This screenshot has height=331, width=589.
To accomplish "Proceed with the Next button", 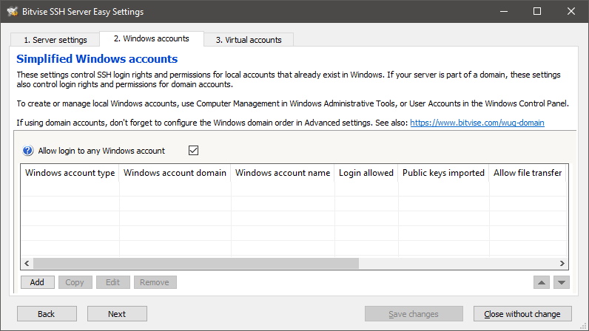I will tap(117, 314).
